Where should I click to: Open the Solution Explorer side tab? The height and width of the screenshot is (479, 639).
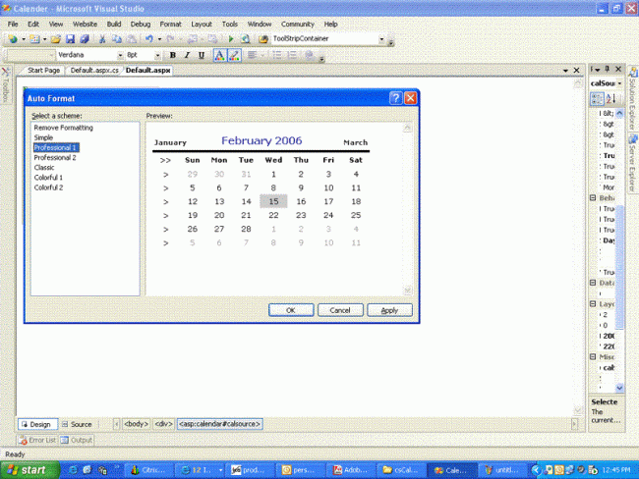click(x=632, y=100)
